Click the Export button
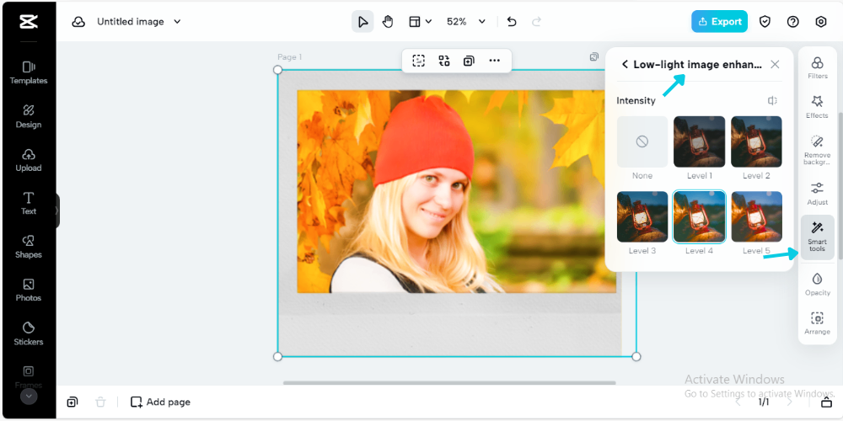This screenshot has height=421, width=843. click(x=719, y=22)
